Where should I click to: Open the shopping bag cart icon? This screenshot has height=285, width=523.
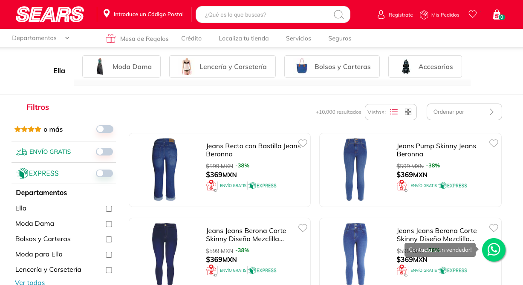(497, 14)
